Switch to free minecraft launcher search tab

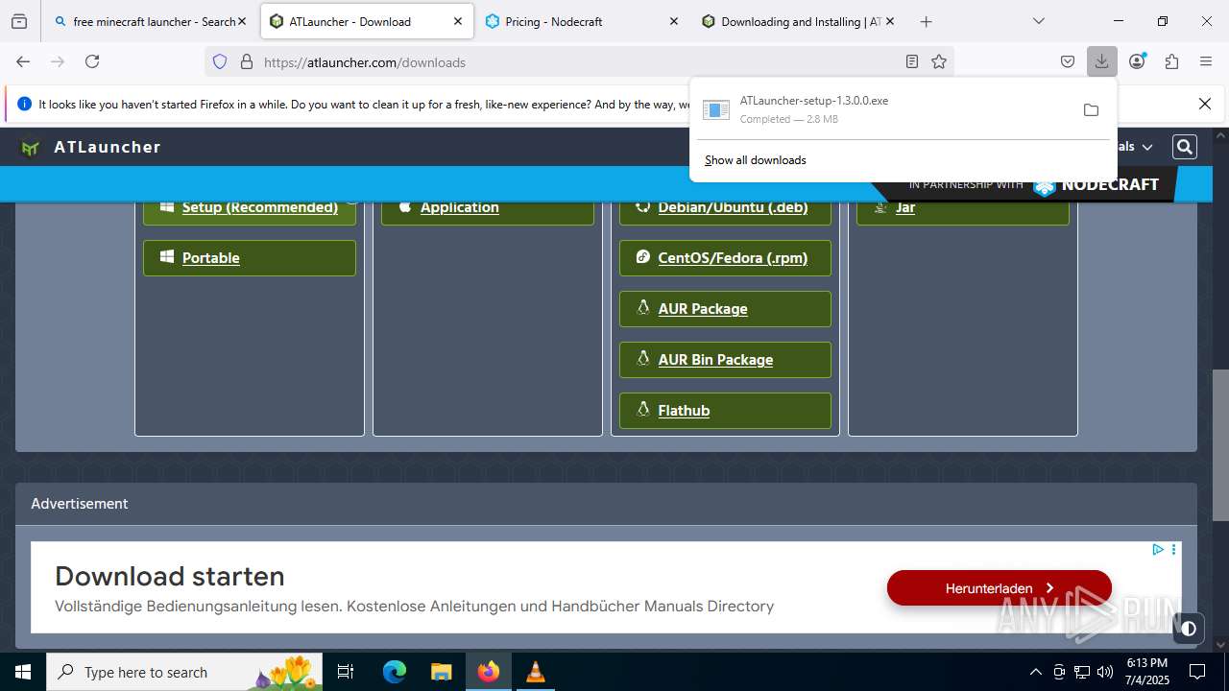click(151, 21)
